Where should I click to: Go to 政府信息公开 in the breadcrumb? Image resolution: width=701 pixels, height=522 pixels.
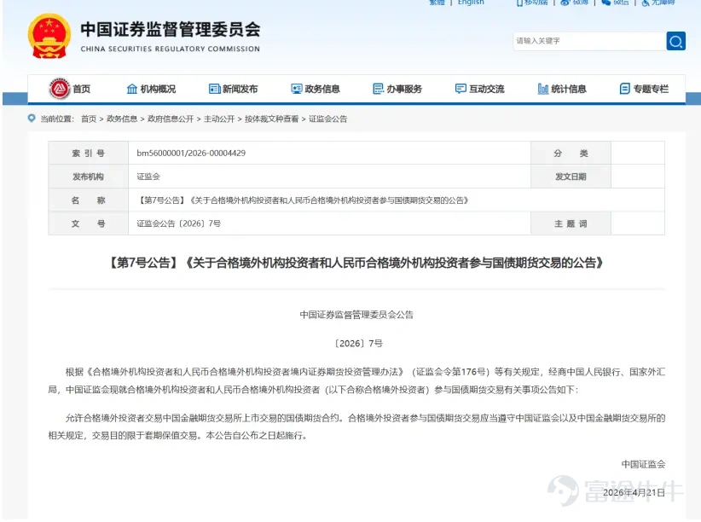click(171, 119)
